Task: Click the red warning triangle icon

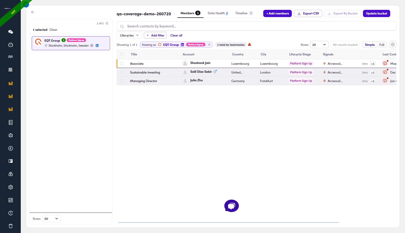Action: click(249, 45)
